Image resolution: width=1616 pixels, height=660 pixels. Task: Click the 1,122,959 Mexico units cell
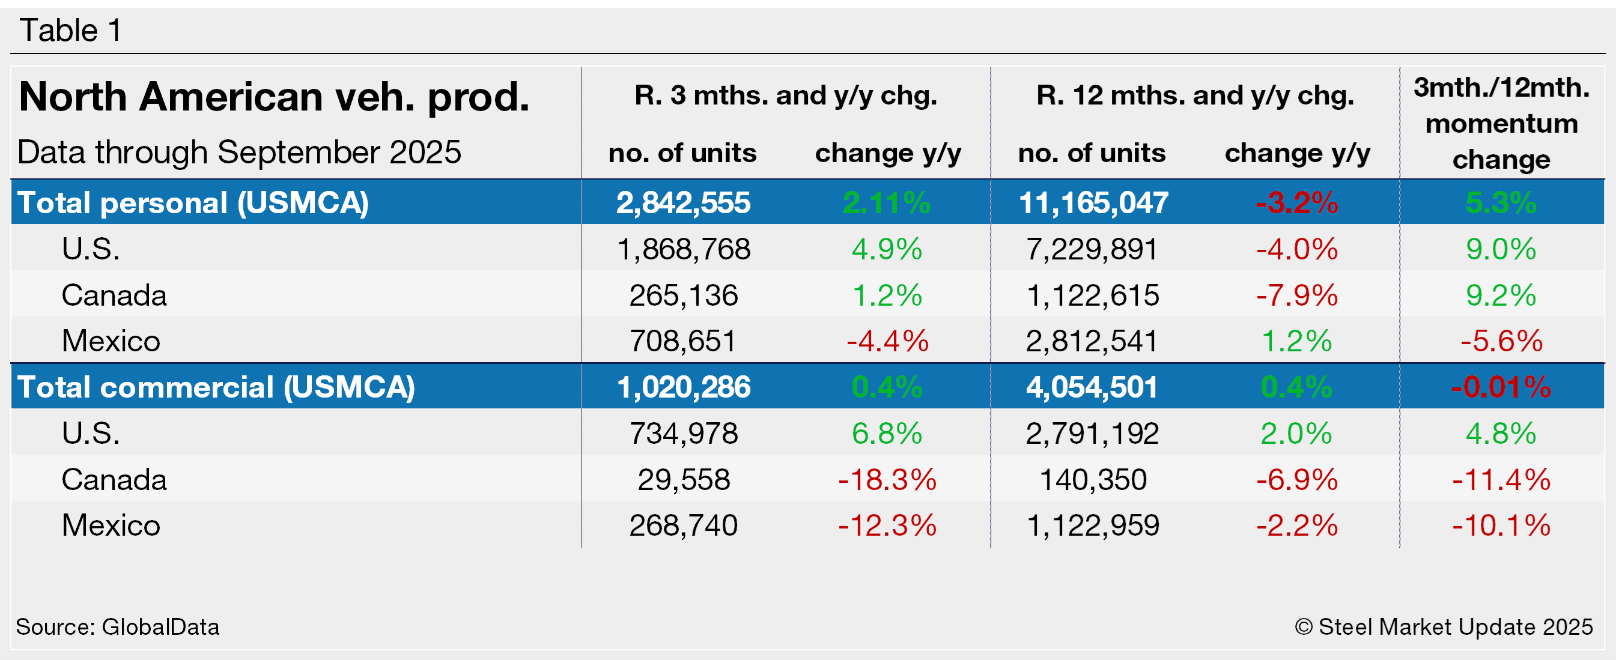pos(1093,525)
